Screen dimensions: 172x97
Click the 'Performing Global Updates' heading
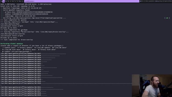click(12, 44)
